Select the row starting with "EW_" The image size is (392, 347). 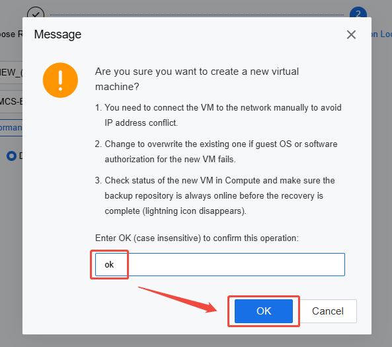tap(11, 73)
